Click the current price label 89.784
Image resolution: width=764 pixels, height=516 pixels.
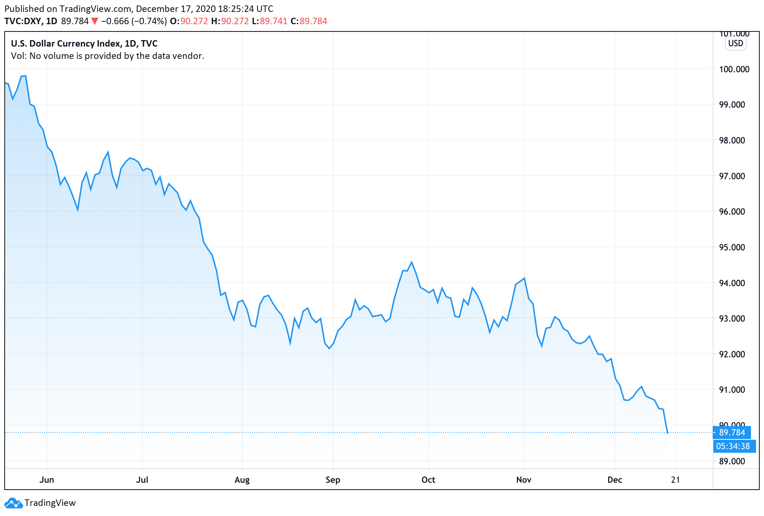click(732, 433)
